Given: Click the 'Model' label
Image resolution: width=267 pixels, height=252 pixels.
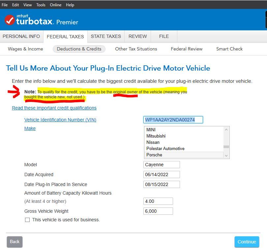Looking at the screenshot, I should [31, 165].
